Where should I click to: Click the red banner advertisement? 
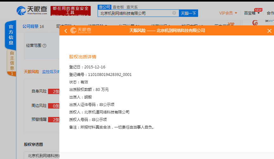[71, 11]
